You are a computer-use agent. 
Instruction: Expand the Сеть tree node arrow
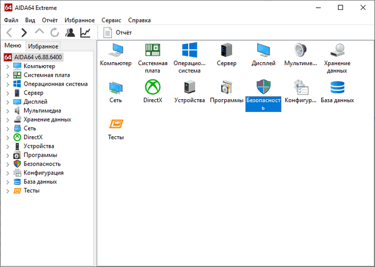point(8,129)
